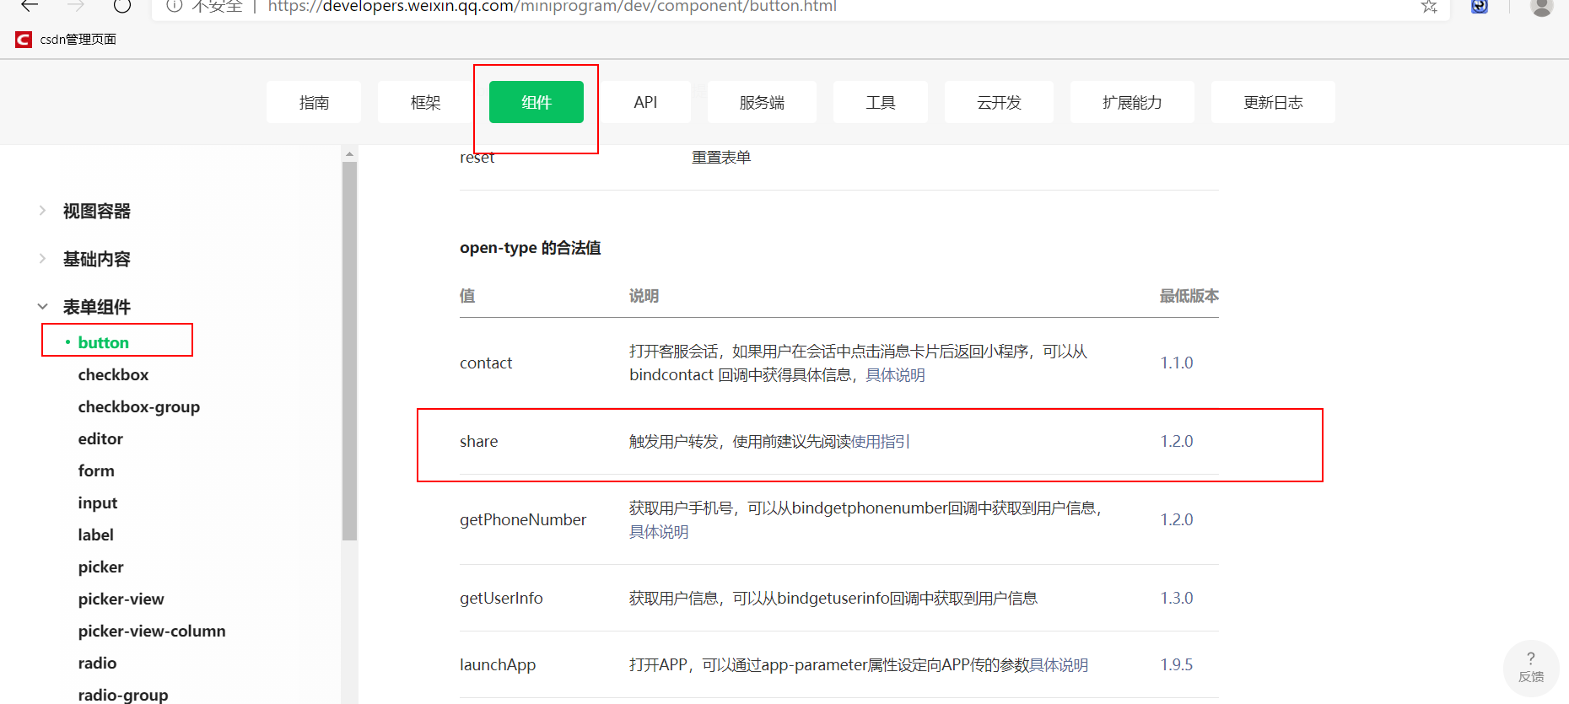Open the user profile avatar

coord(1542,6)
